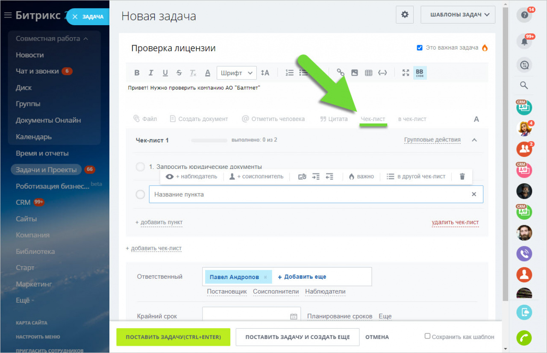
Task: Insert a numbered list
Action: click(x=290, y=73)
